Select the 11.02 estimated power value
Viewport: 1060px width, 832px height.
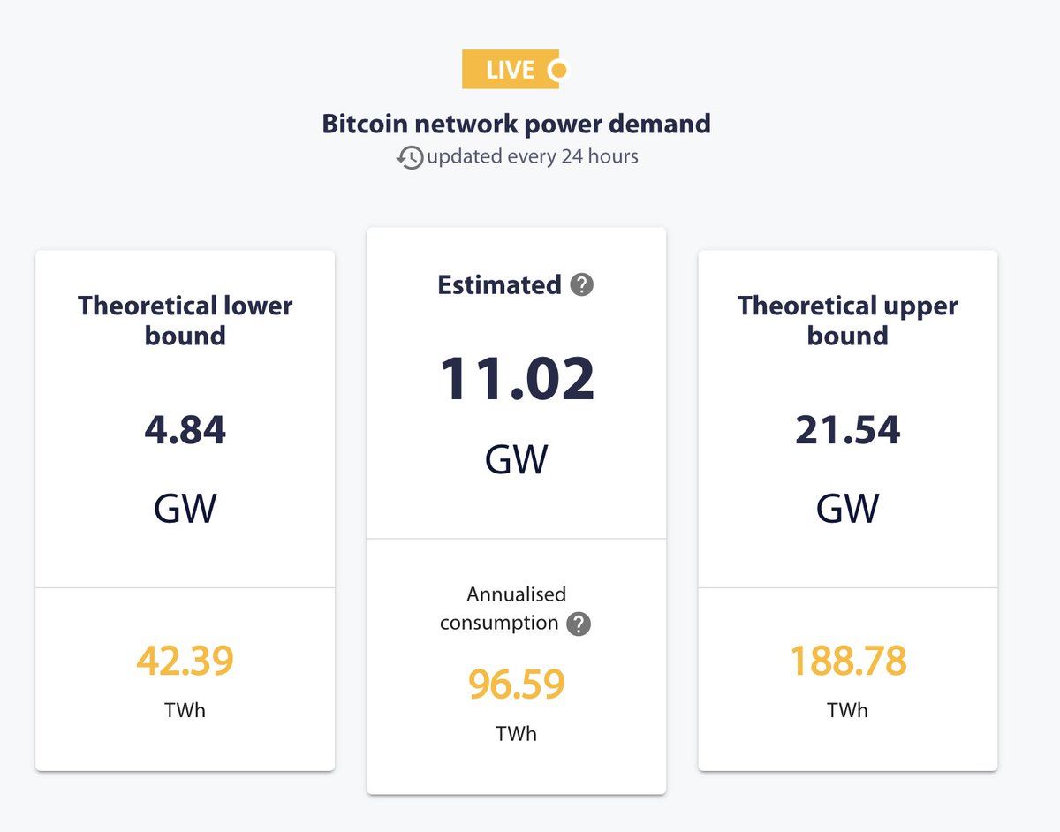[x=517, y=378]
